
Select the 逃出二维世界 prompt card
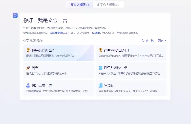pos(59,88)
